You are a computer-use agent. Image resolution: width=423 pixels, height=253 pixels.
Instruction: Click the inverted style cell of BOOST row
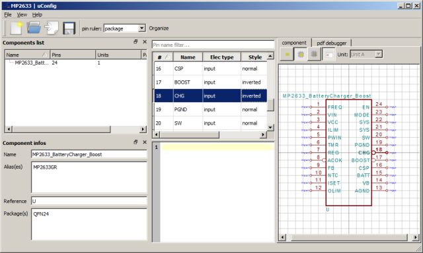point(254,82)
